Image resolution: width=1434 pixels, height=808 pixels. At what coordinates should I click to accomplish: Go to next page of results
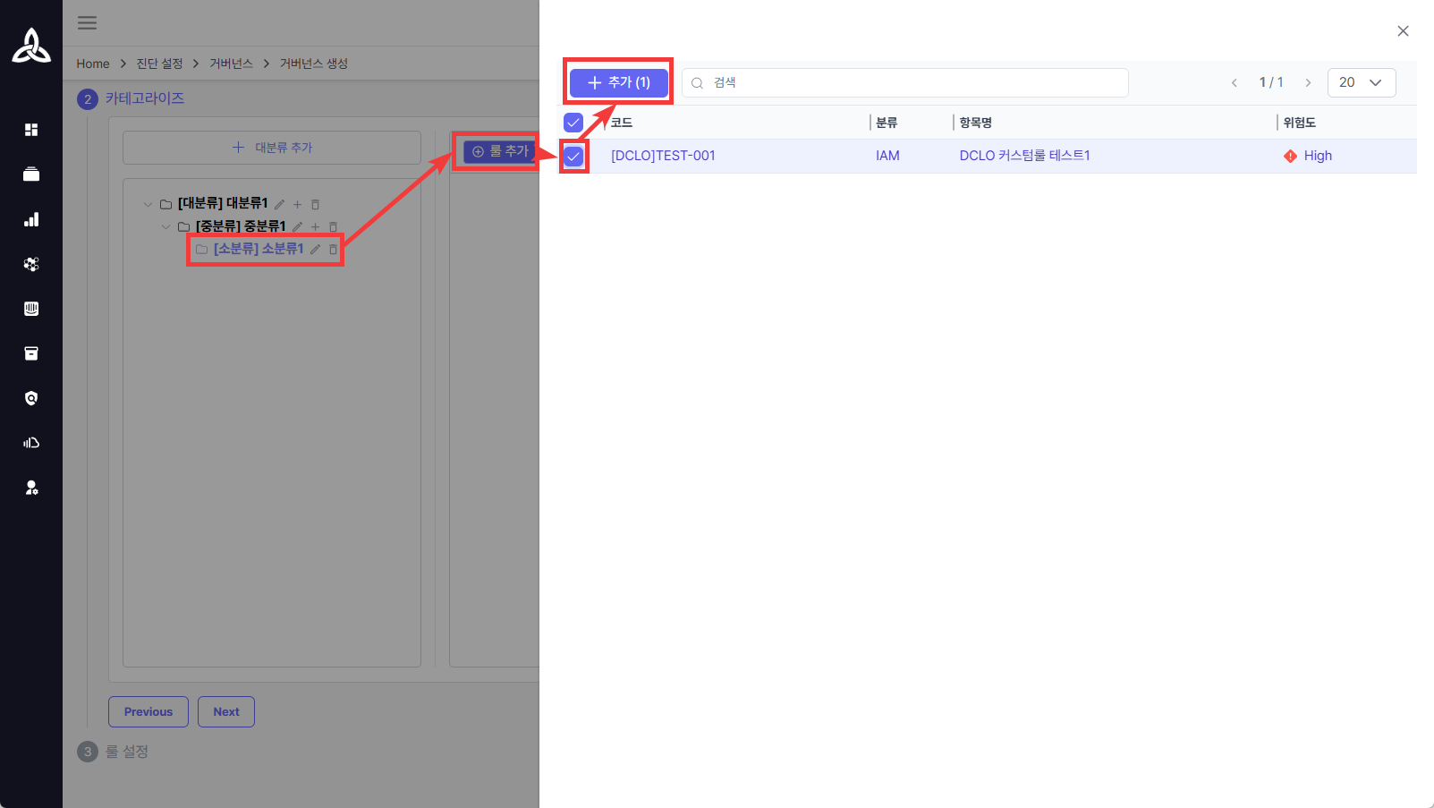1308,82
